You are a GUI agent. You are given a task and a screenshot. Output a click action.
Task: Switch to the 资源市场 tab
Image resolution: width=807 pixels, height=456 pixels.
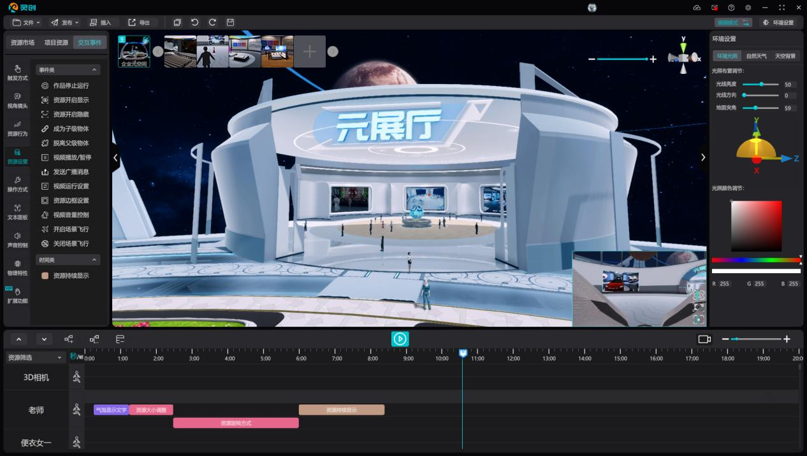point(22,43)
